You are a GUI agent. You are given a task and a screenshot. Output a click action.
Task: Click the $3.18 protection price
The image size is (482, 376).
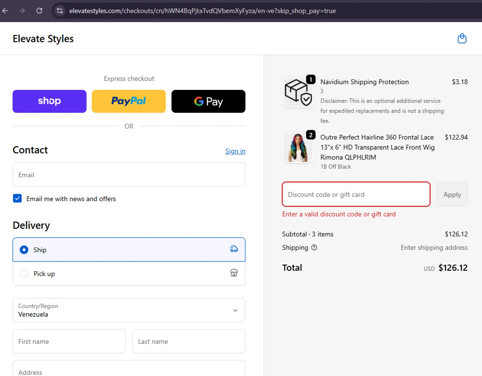(x=460, y=82)
